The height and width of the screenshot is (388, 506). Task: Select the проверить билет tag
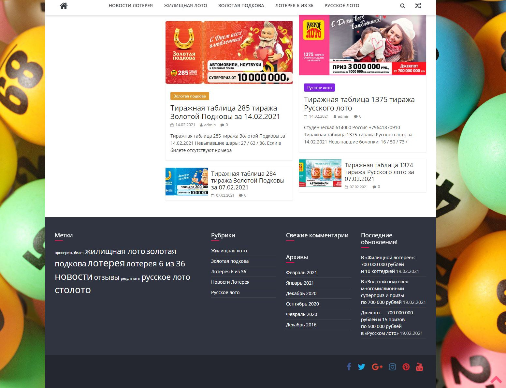(x=69, y=253)
